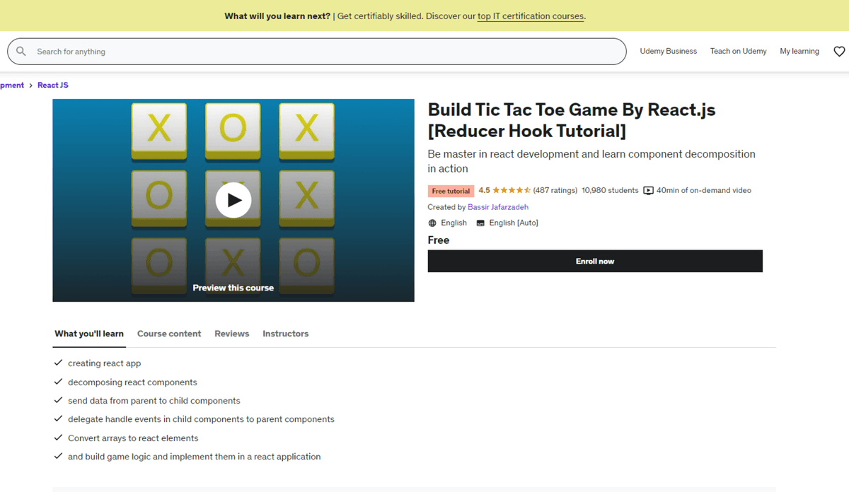Screen dimensions: 849x492
Task: Switch to the Course content tab
Action: click(x=169, y=334)
